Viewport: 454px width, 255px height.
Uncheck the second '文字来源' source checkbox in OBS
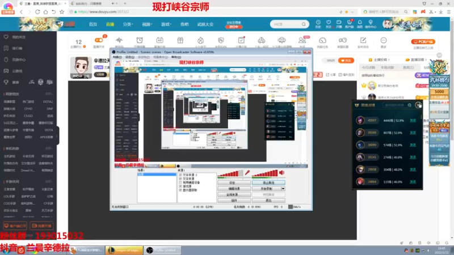click(x=180, y=178)
